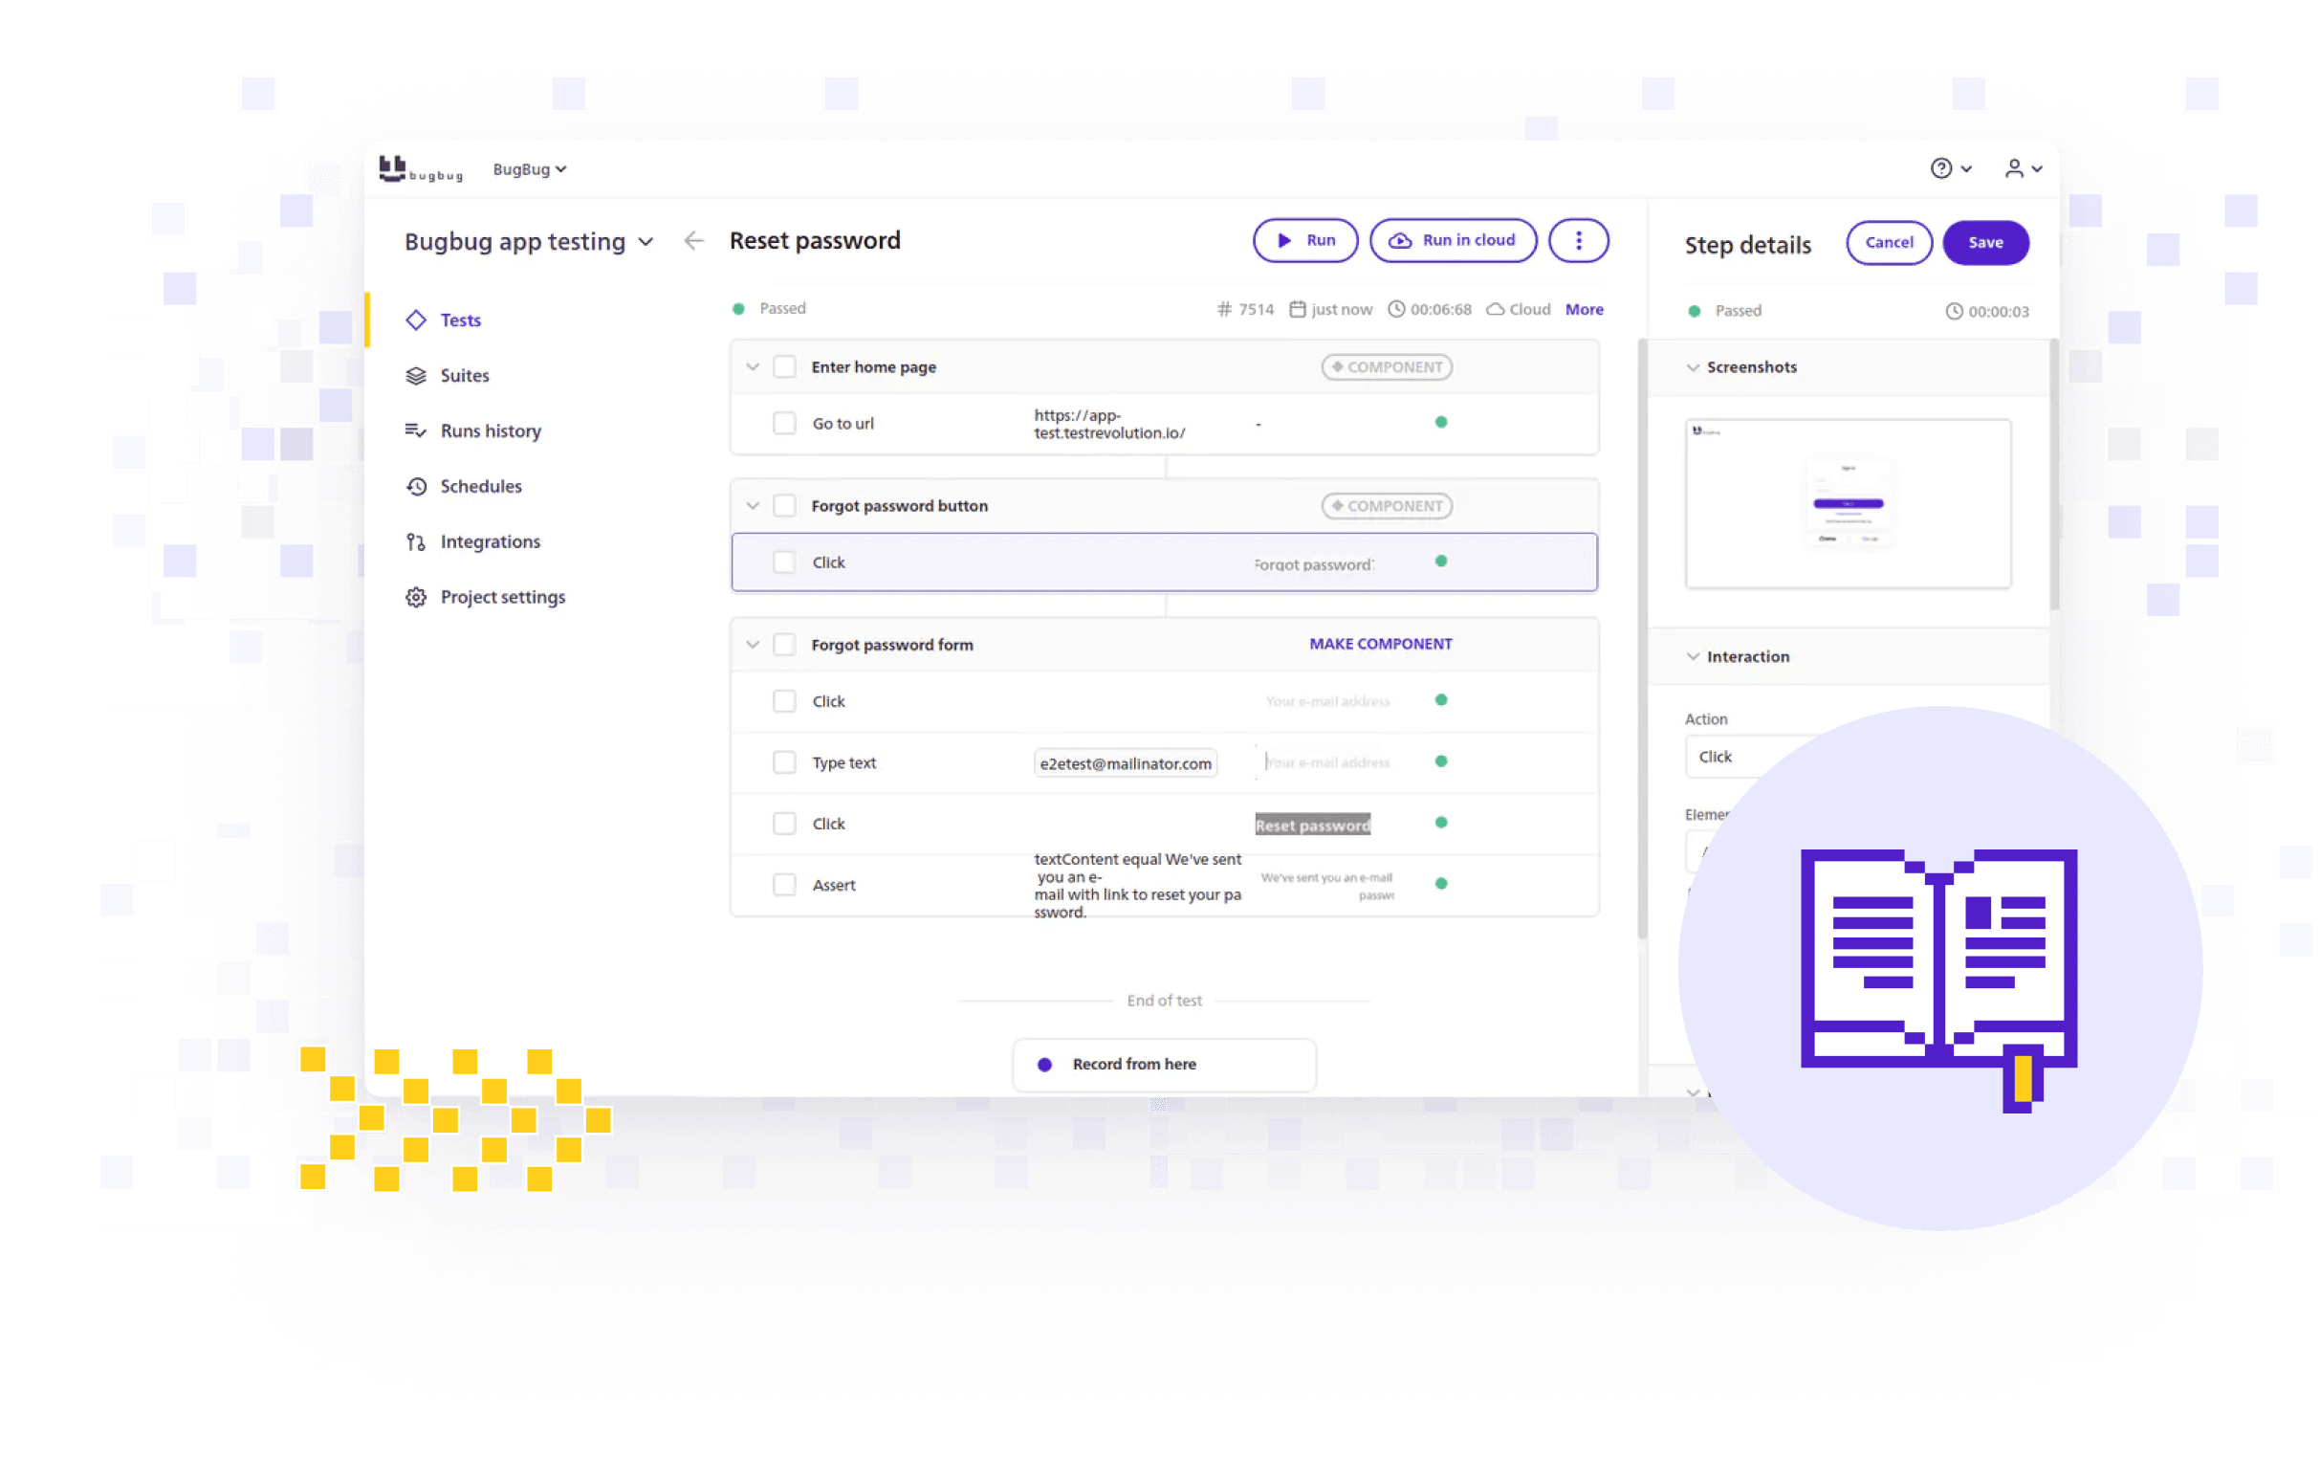The width and height of the screenshot is (2320, 1477).
Task: Open Runs history
Action: pyautogui.click(x=491, y=430)
